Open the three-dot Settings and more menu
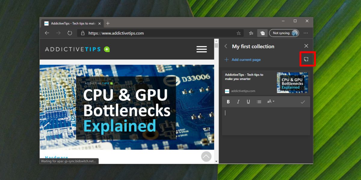361x180 pixels. click(x=306, y=33)
